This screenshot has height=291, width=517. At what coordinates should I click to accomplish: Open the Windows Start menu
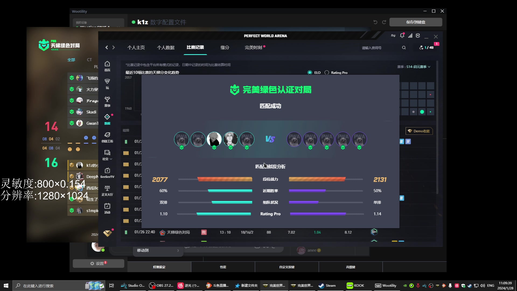(x=6, y=286)
